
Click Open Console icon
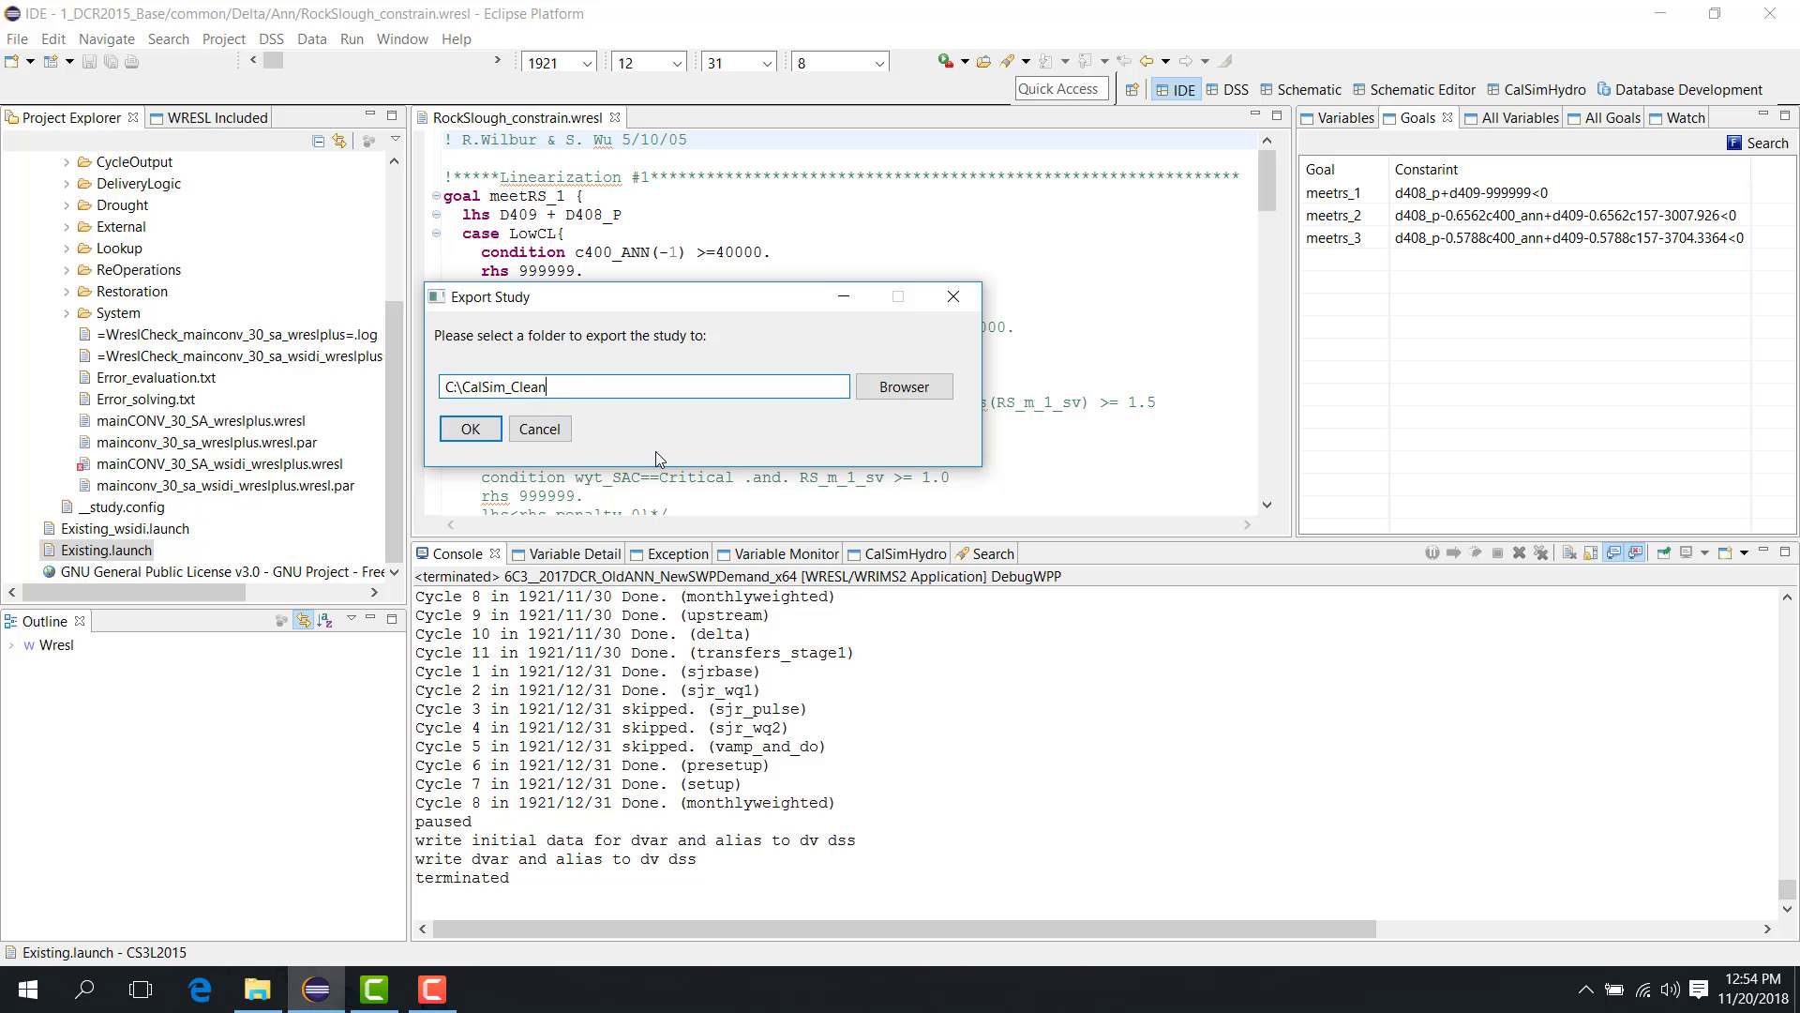point(1725,553)
